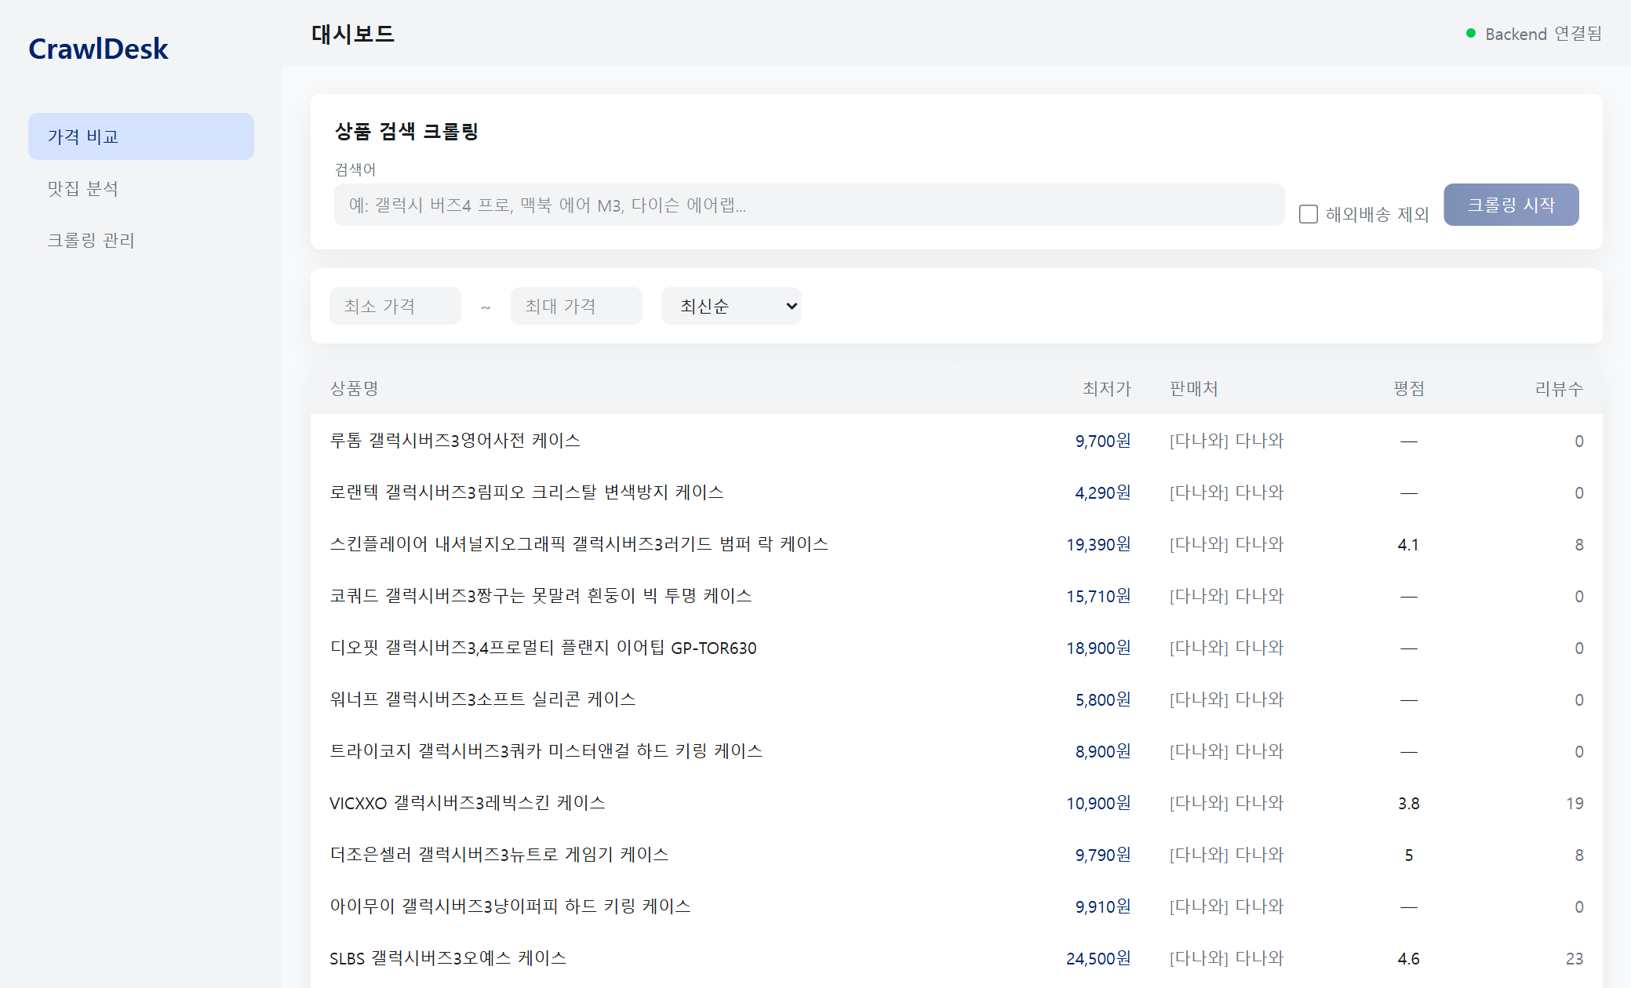Viewport: 1631px width, 988px height.
Task: Select the 아이무이 냥이퍼피 하드 키링 row
Action: tap(956, 906)
